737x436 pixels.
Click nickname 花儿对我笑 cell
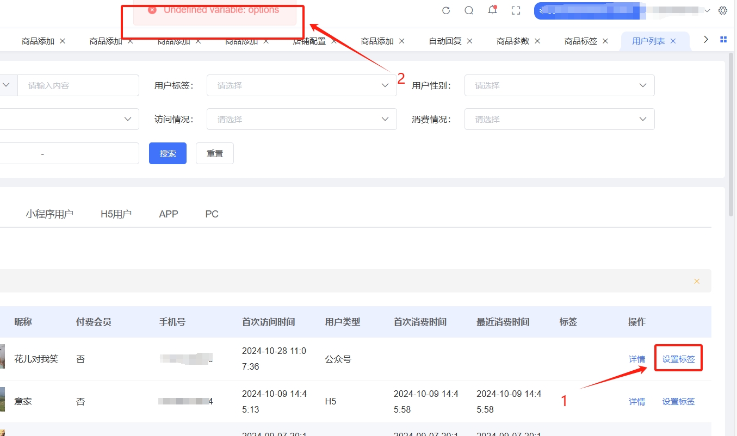click(x=36, y=359)
